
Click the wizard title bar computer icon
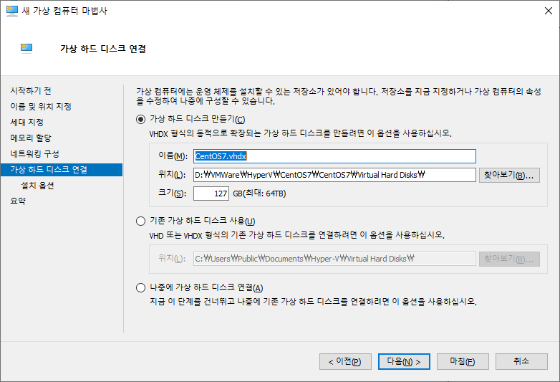(x=12, y=11)
